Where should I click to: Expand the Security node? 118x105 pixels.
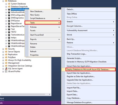click(3, 49)
